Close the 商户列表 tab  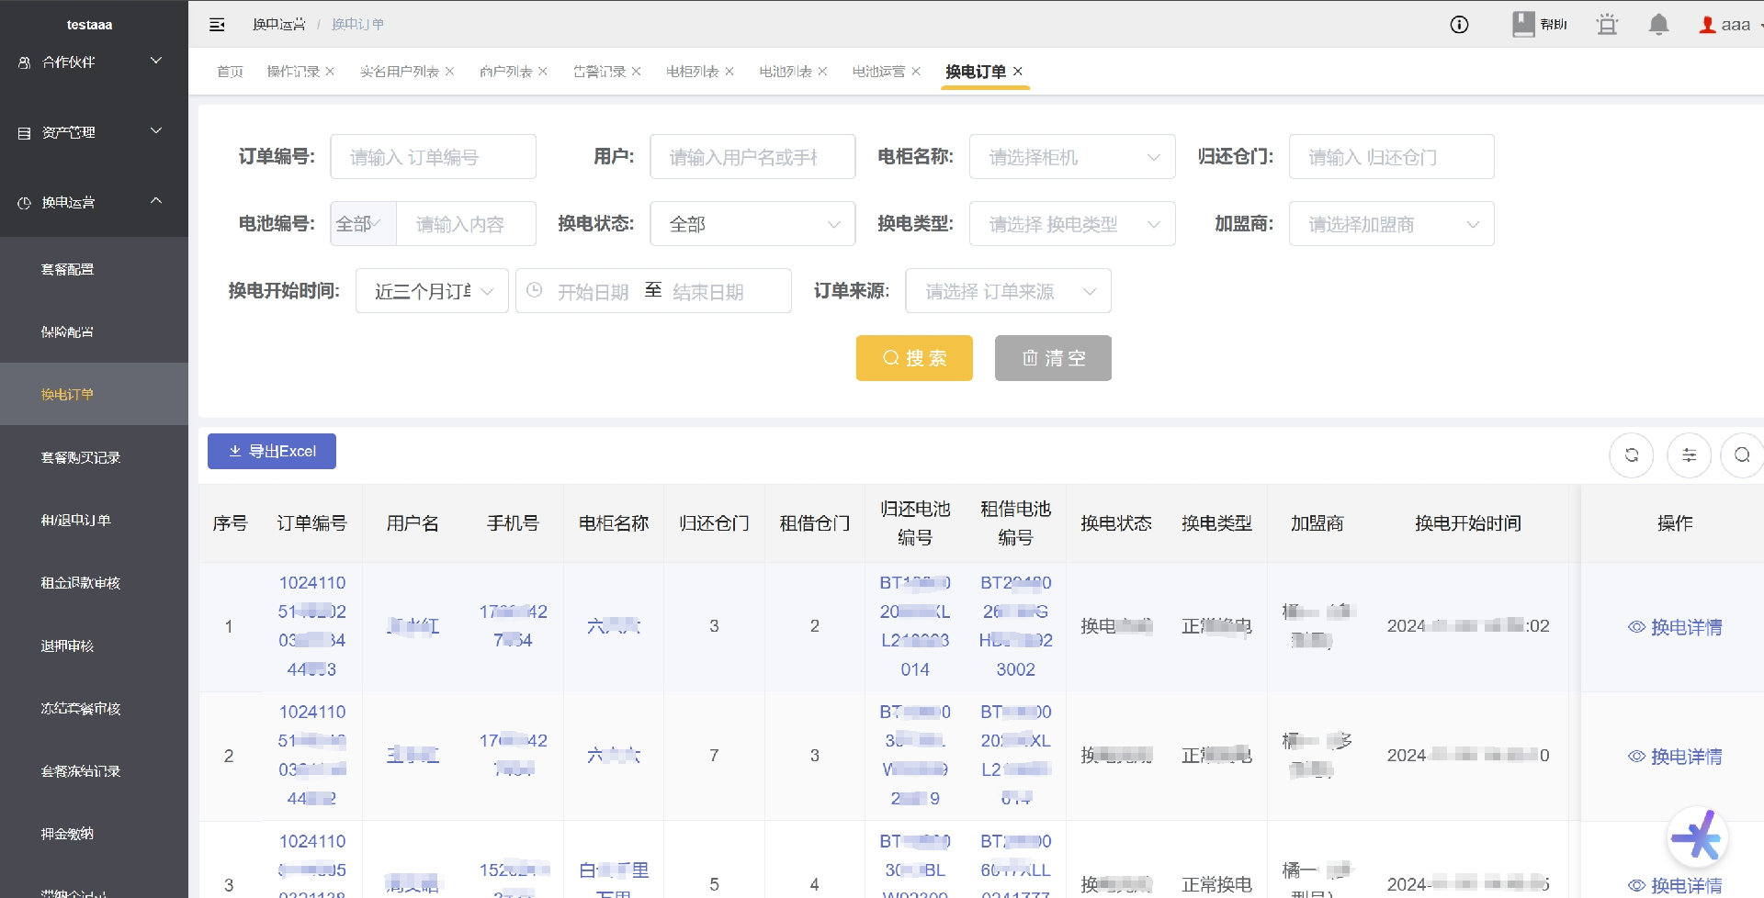coord(543,72)
